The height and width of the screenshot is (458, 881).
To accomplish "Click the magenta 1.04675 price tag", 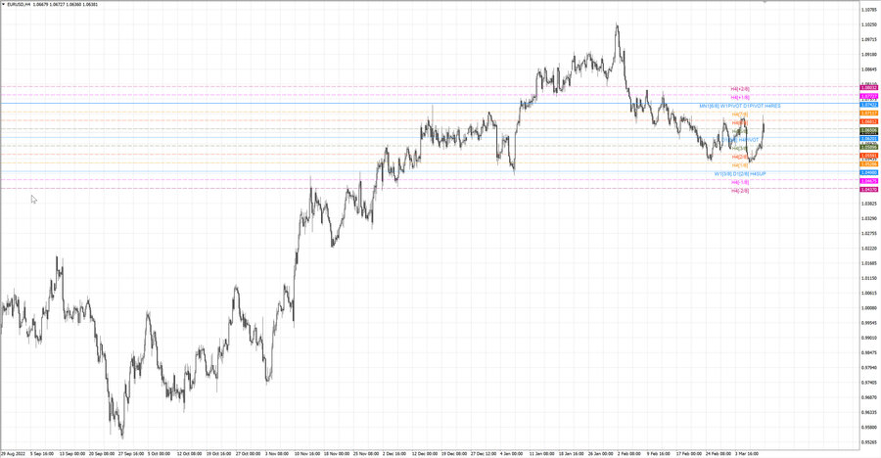I will tap(869, 181).
